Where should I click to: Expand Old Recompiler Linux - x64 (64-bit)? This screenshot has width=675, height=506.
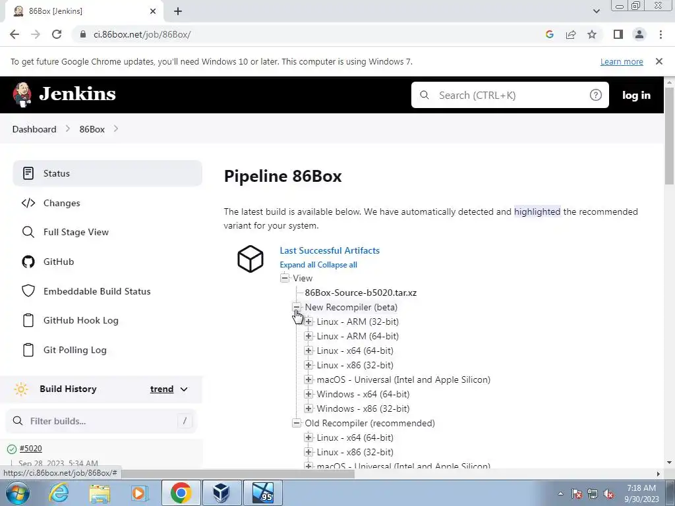[308, 437]
